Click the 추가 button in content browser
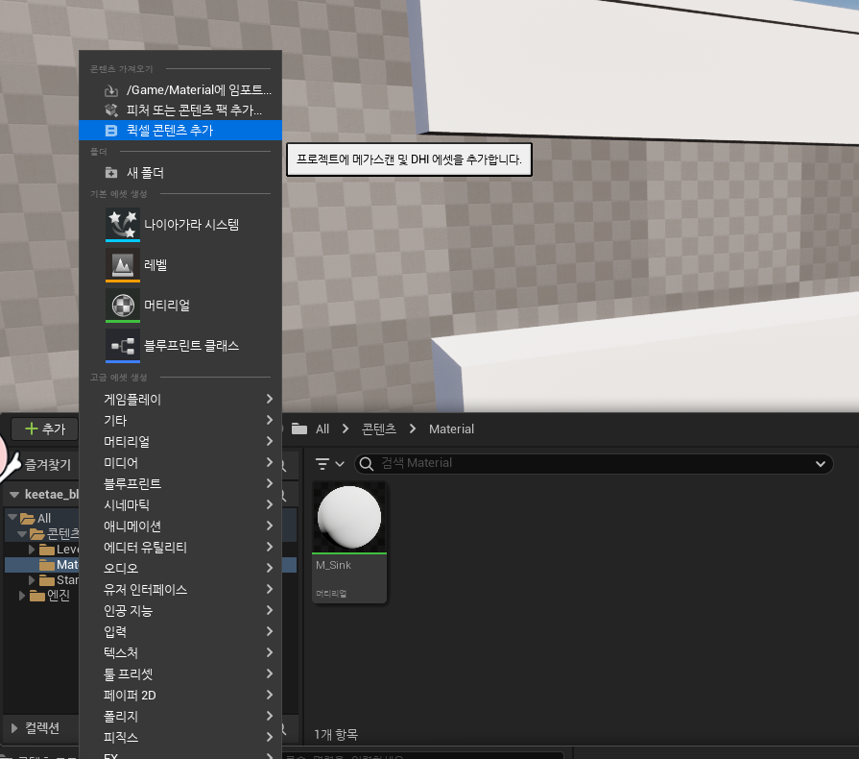This screenshot has width=859, height=759. (45, 428)
